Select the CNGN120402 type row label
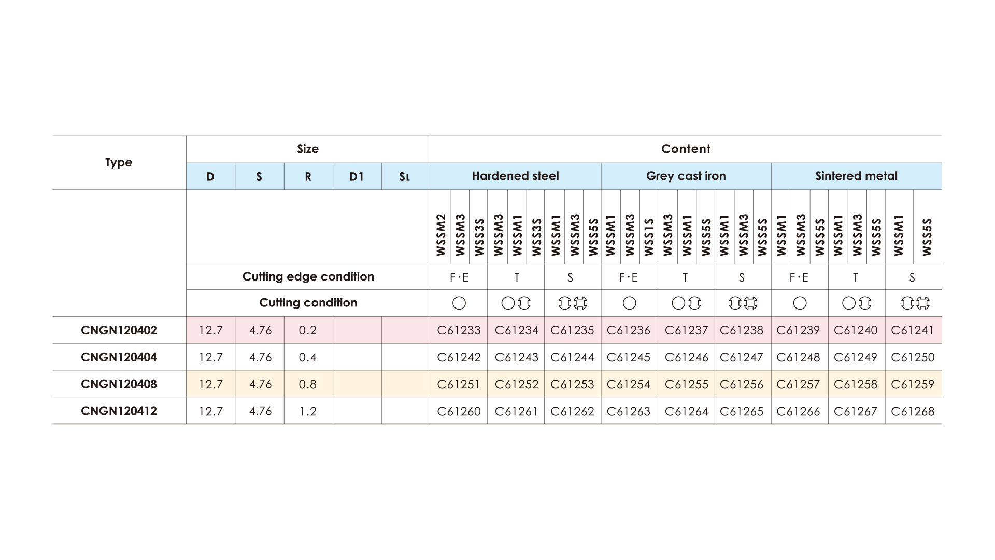This screenshot has width=995, height=560. 119,330
